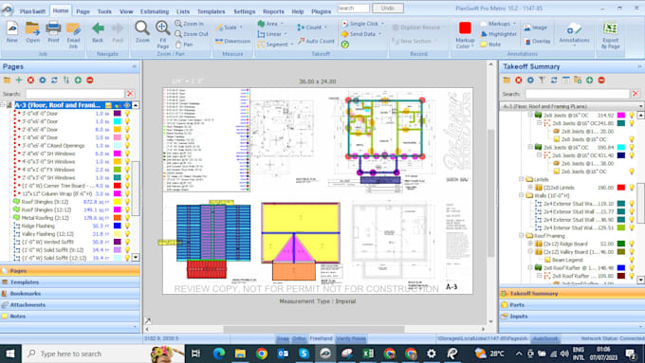Click the Email Job icon
Screen dimensions: 645x363
(x=73, y=34)
